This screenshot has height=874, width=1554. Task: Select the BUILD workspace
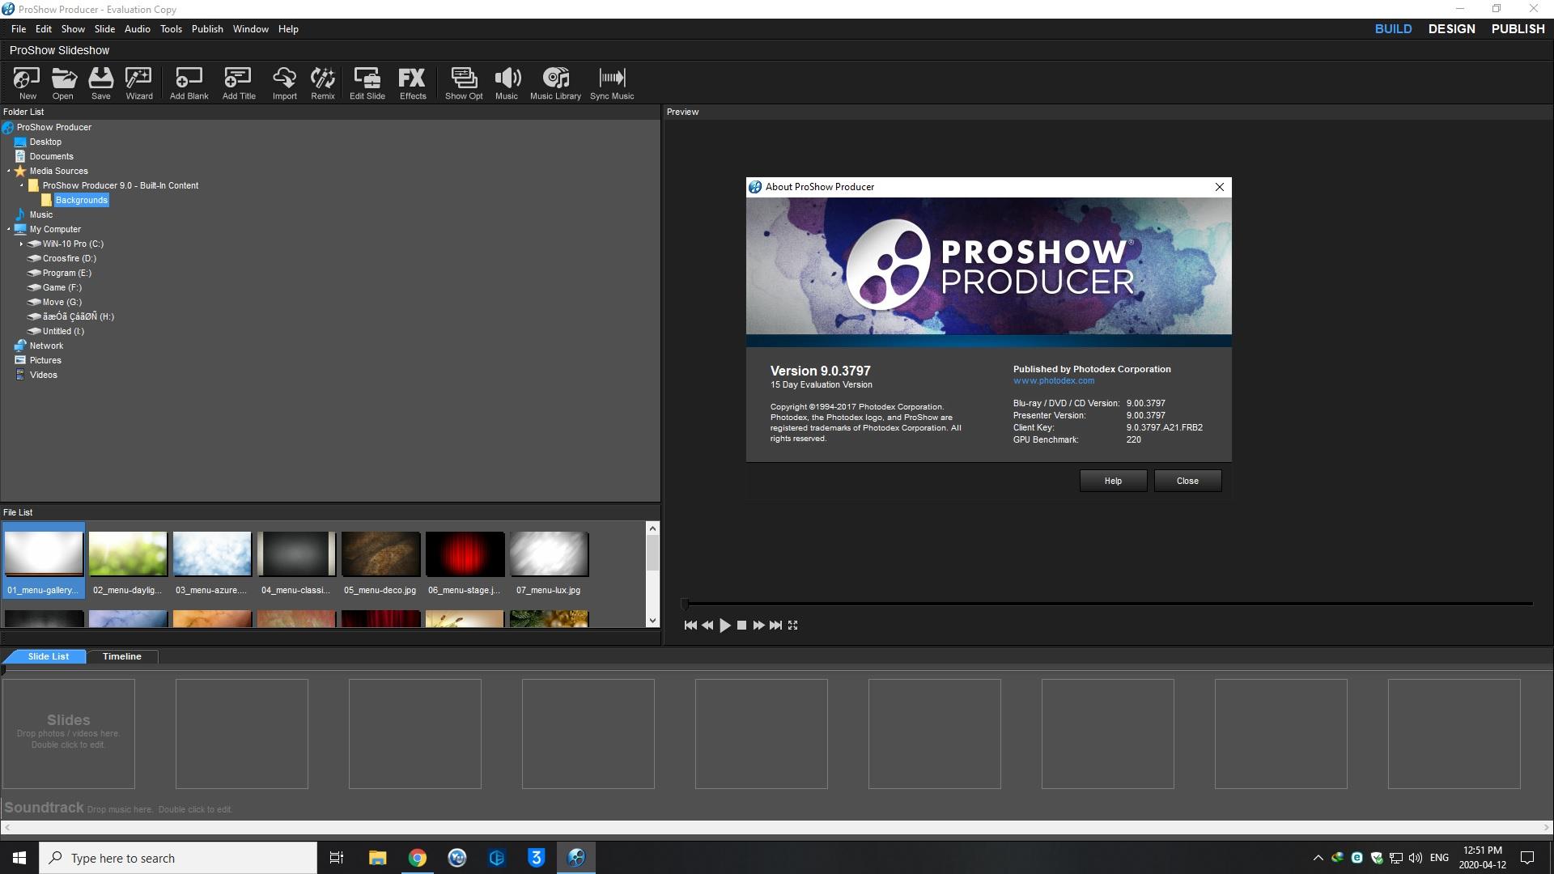[1393, 29]
